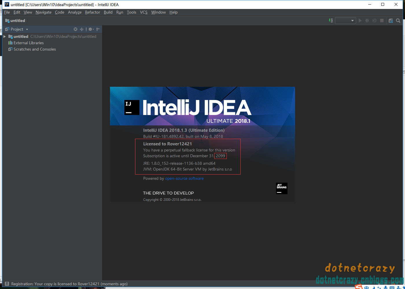405x289 pixels.
Task: Click the Search Everywhere magnifier icon
Action: click(x=398, y=21)
